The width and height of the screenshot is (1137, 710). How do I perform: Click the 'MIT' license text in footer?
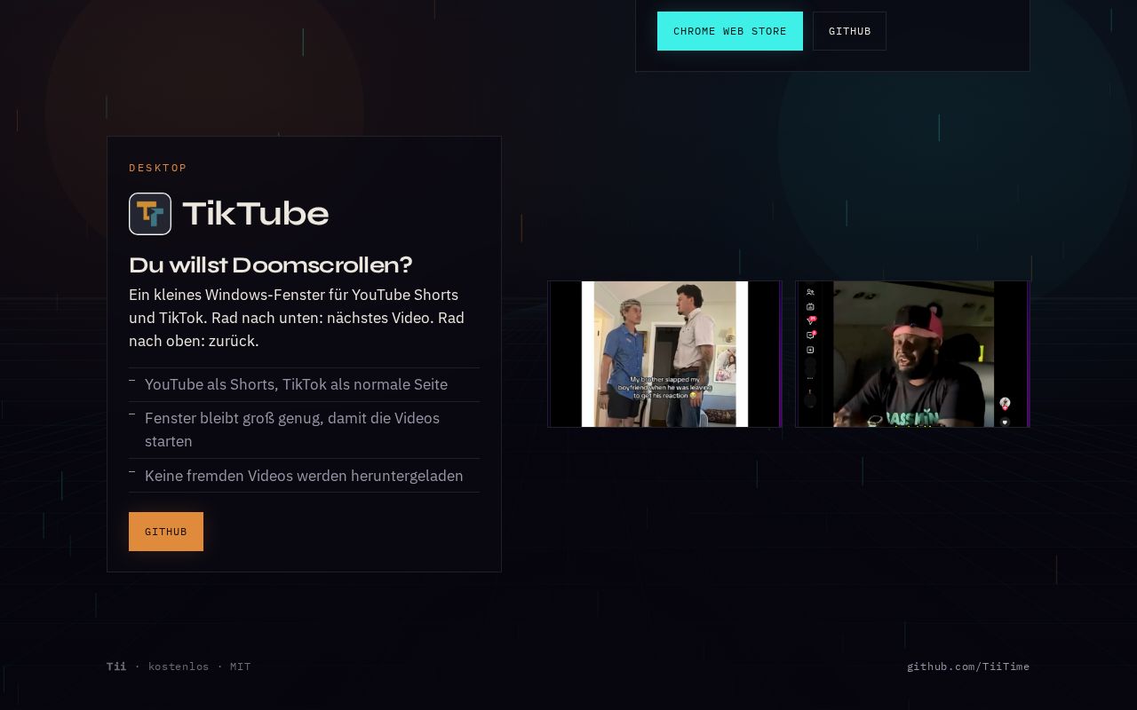coord(241,667)
